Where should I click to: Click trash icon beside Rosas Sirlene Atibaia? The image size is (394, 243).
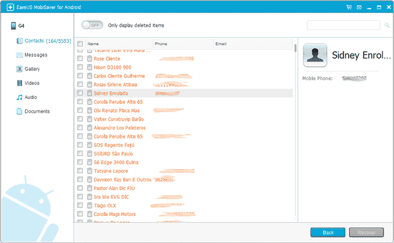[x=89, y=84]
